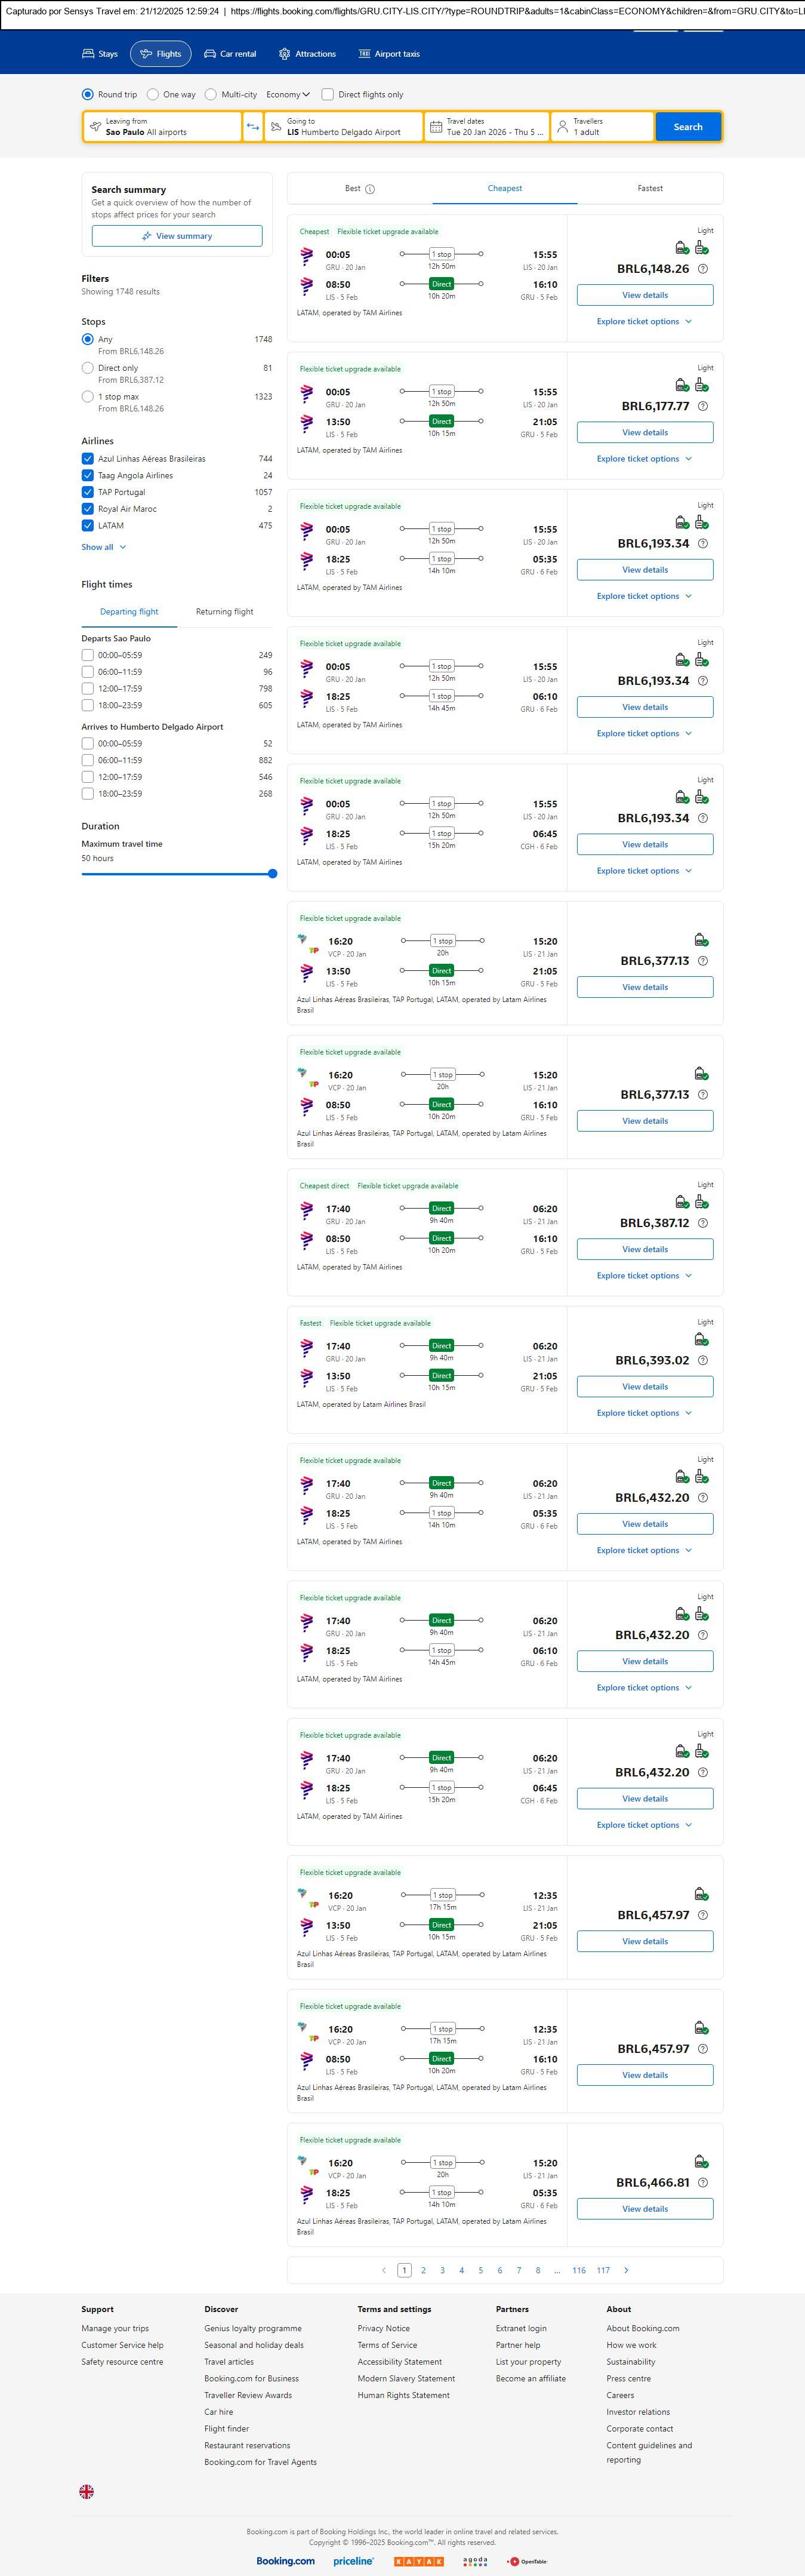Image resolution: width=805 pixels, height=2576 pixels.
Task: Open View details for the BRL6,387.12 flight
Action: point(645,1249)
